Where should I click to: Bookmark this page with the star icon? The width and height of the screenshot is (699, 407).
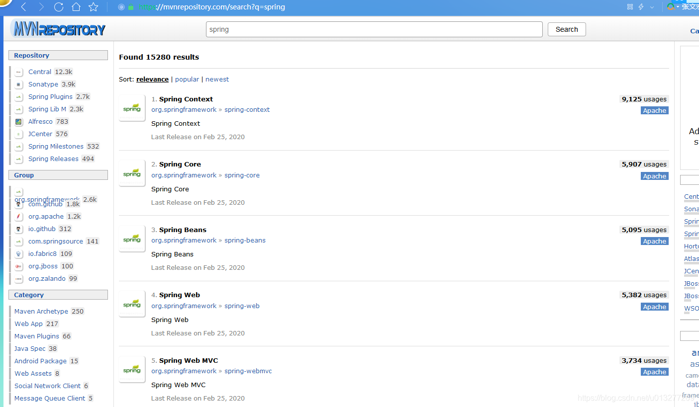coord(94,7)
